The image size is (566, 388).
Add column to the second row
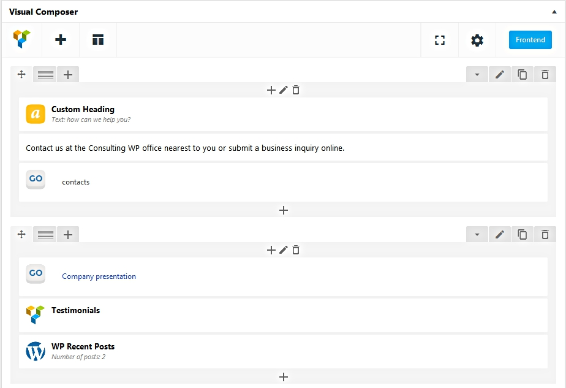click(68, 235)
